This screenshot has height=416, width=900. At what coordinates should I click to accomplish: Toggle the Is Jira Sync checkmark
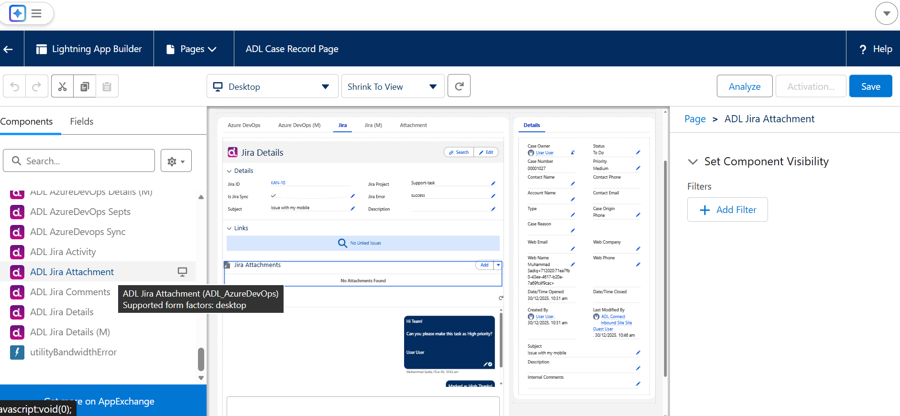274,196
